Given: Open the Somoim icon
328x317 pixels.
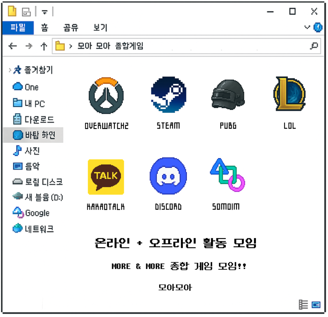Looking at the screenshot, I should pos(228,175).
